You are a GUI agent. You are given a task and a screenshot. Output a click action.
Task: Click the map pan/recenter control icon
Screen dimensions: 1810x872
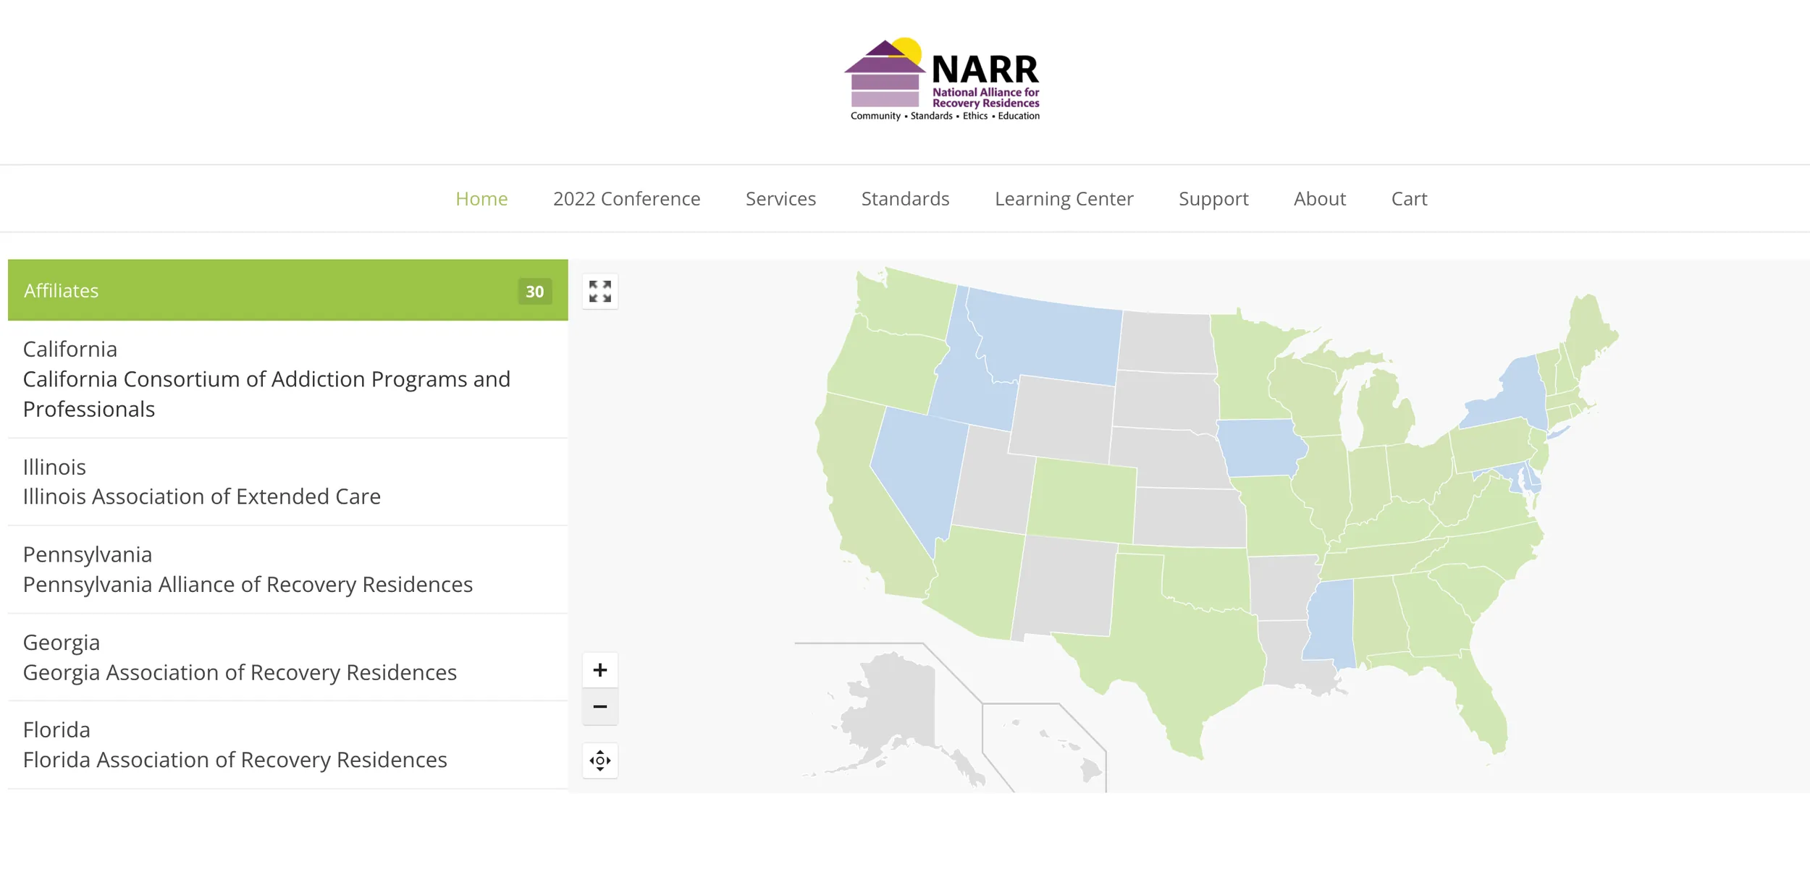pos(599,761)
